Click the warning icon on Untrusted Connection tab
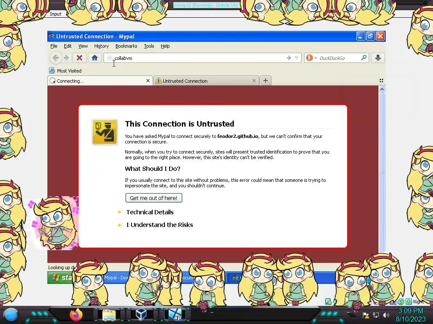This screenshot has height=324, width=433. point(158,81)
